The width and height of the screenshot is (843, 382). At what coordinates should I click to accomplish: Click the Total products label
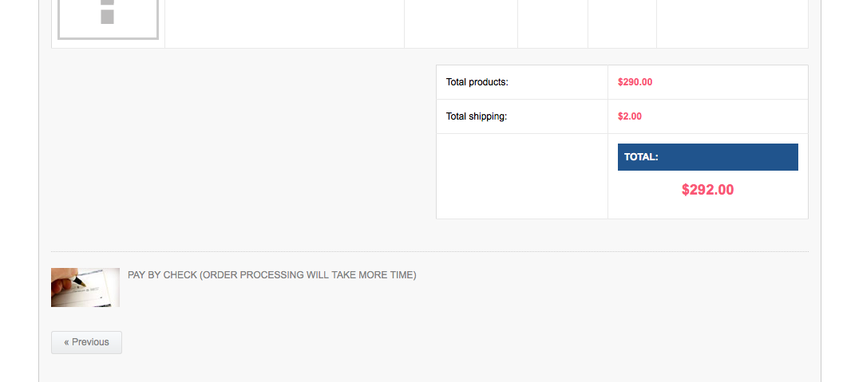(477, 82)
